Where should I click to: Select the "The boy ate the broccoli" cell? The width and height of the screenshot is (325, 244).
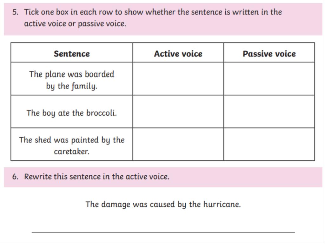(x=72, y=113)
